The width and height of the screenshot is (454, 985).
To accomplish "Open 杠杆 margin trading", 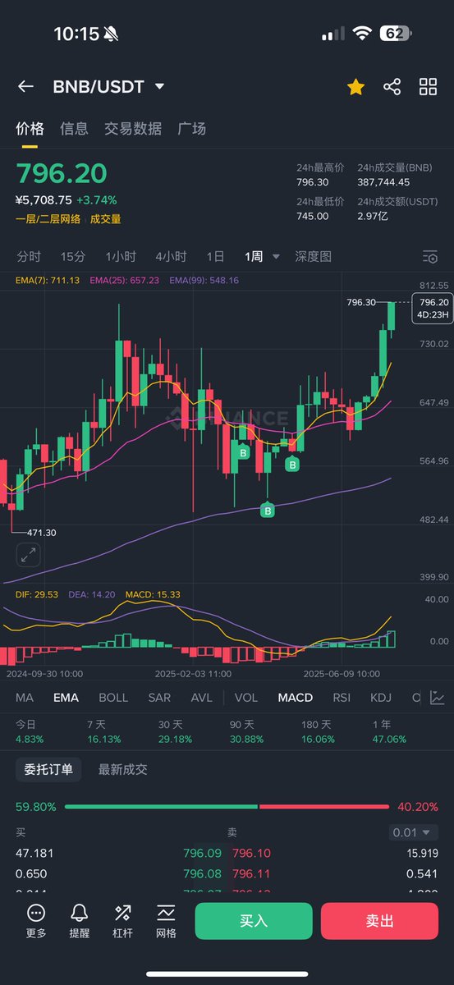I will 123,921.
